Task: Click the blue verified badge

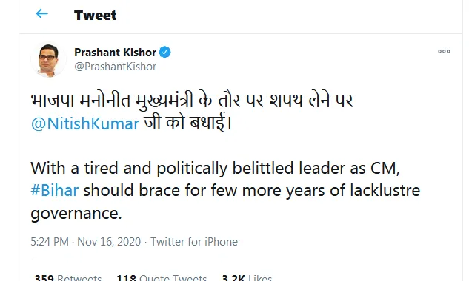Action: pyautogui.click(x=164, y=53)
